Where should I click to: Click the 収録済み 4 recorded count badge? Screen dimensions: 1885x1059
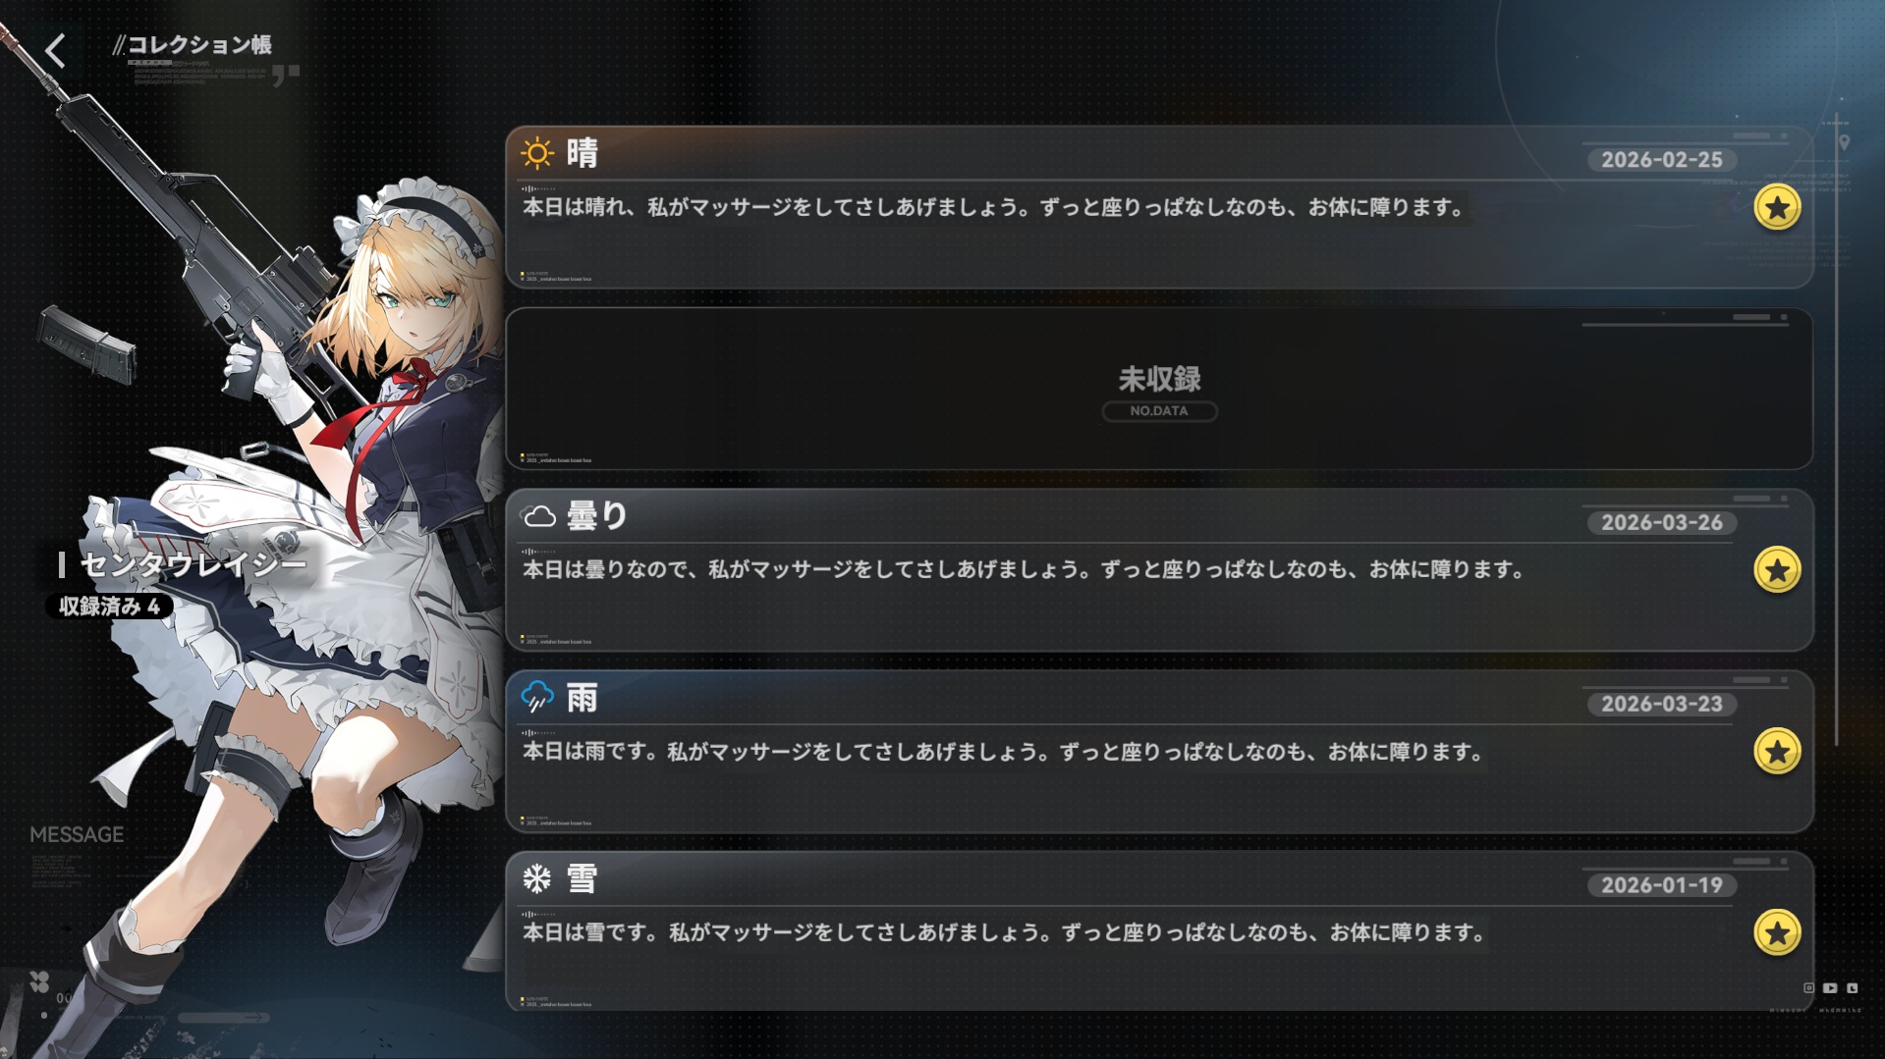coord(109,607)
